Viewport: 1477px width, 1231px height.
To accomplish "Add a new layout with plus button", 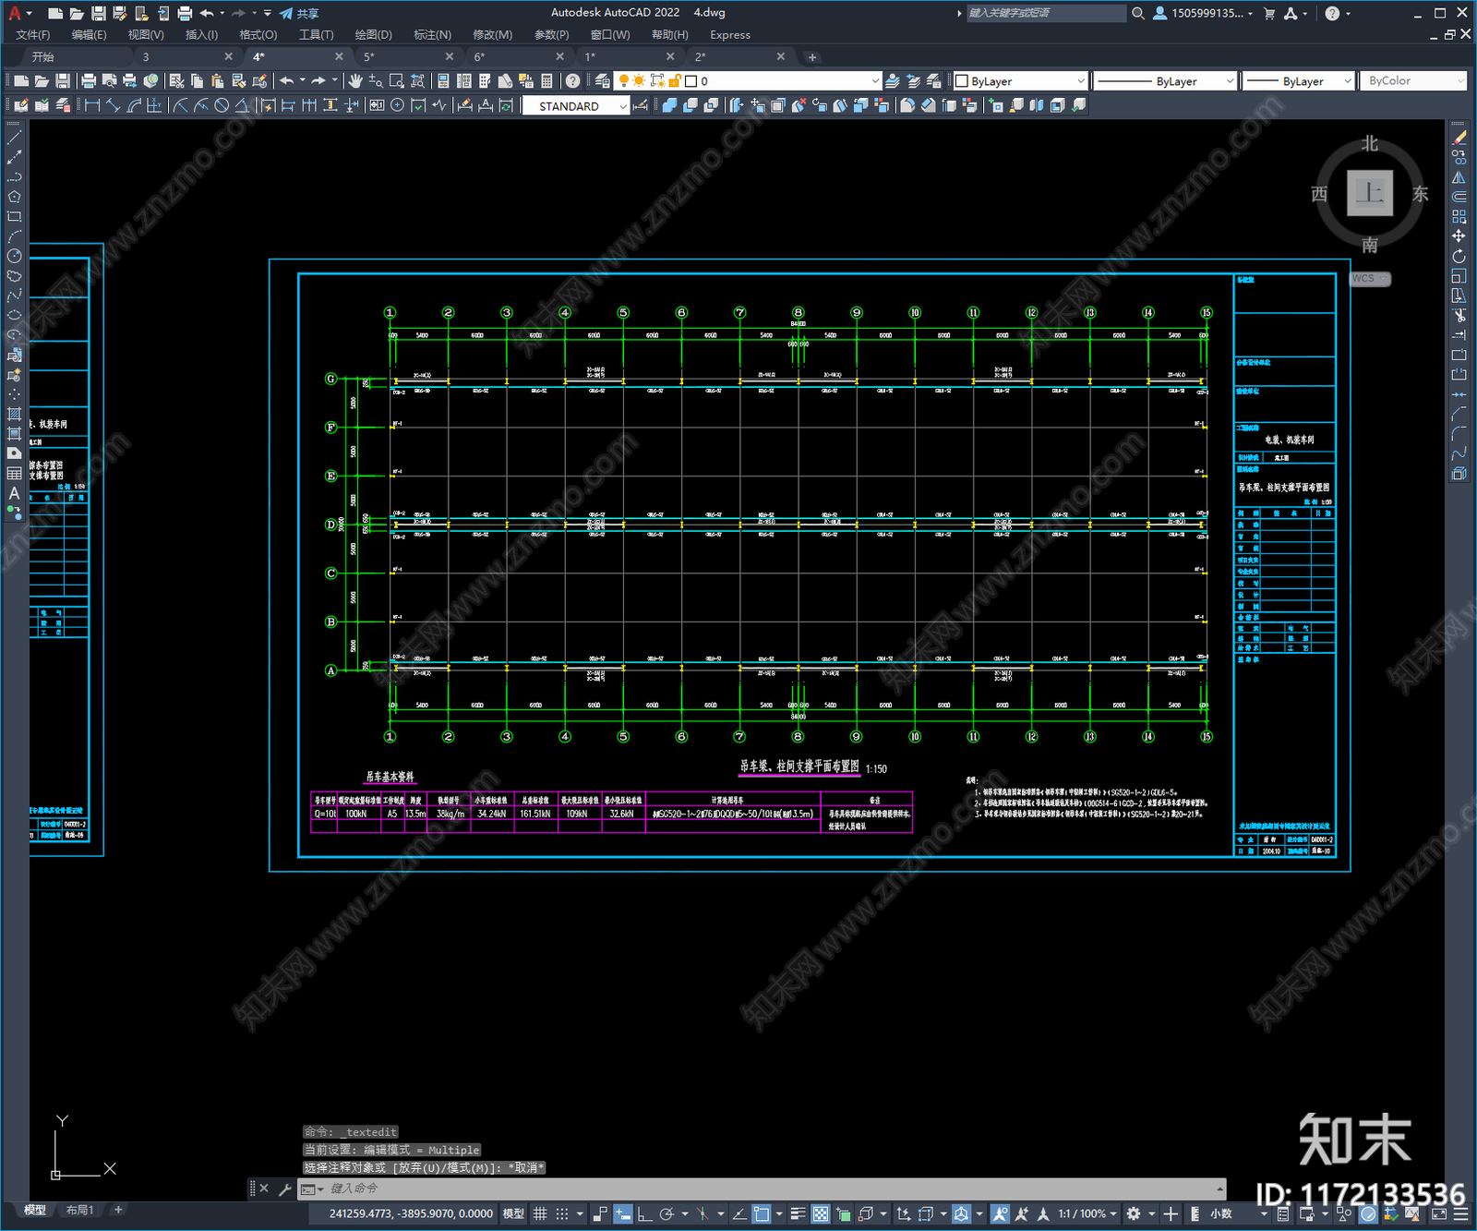I will click(118, 1210).
